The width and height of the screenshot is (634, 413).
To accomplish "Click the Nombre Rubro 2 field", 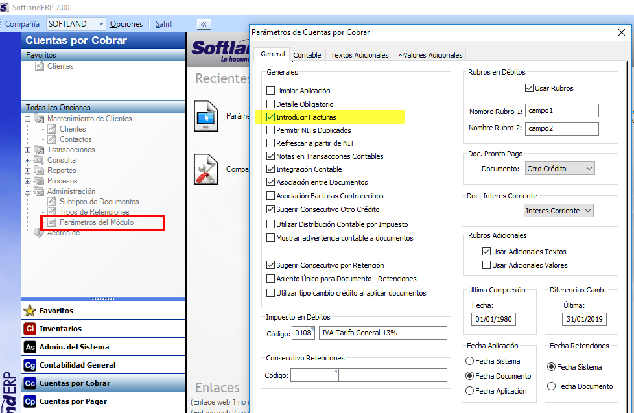I will (x=561, y=128).
